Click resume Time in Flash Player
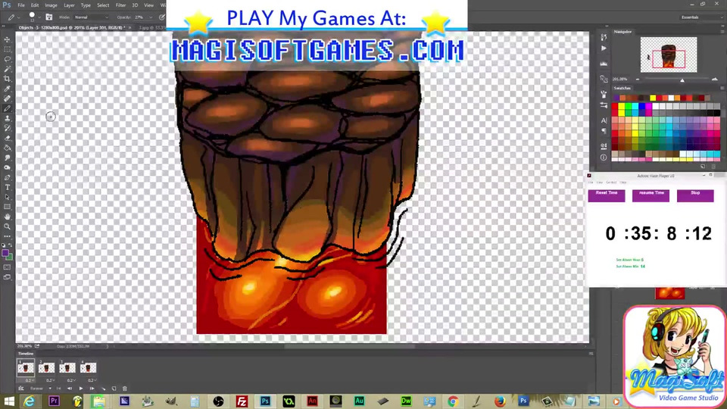Viewport: 727px width, 409px height. pos(651,195)
